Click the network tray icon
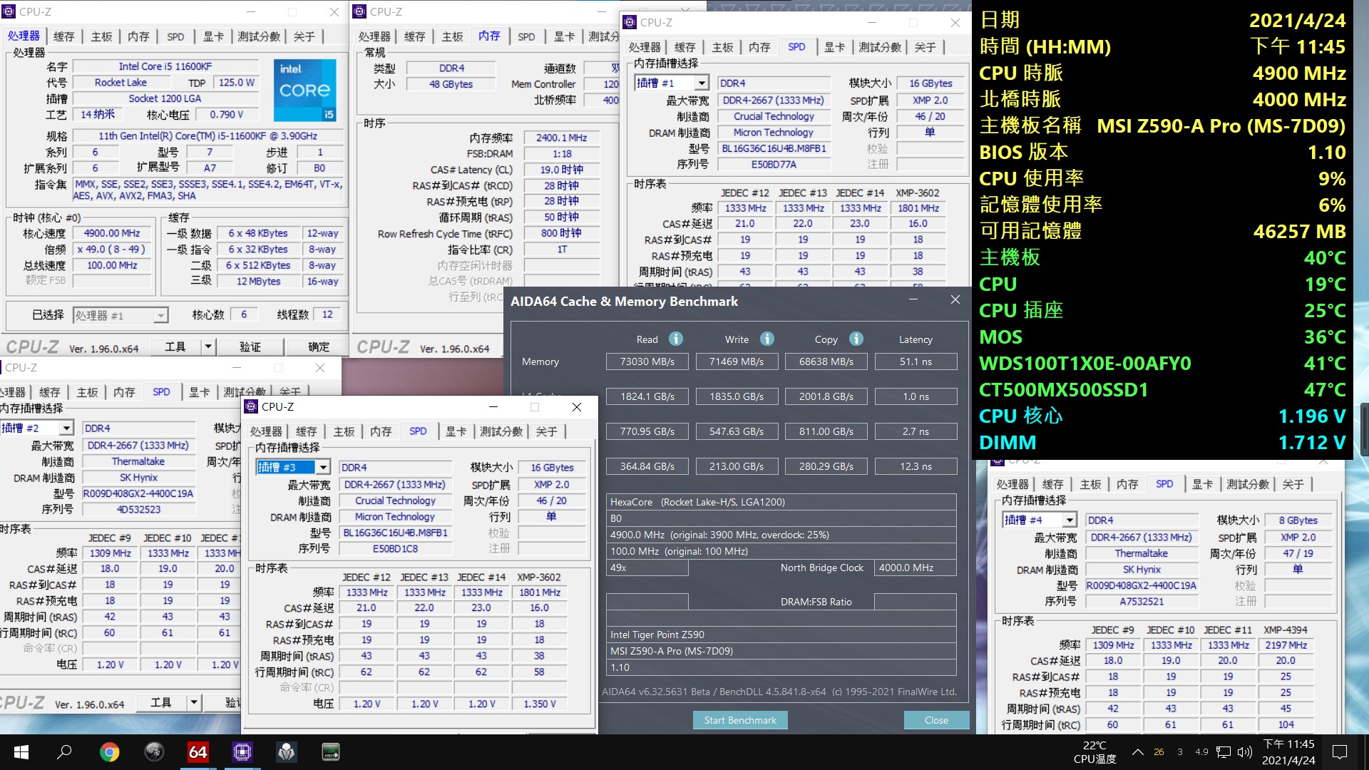The image size is (1369, 770). click(x=1224, y=751)
